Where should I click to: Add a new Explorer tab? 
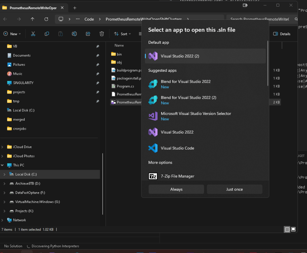(x=75, y=8)
